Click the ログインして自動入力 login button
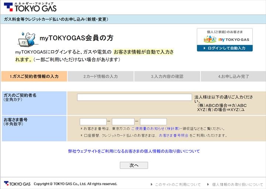 click(x=225, y=48)
